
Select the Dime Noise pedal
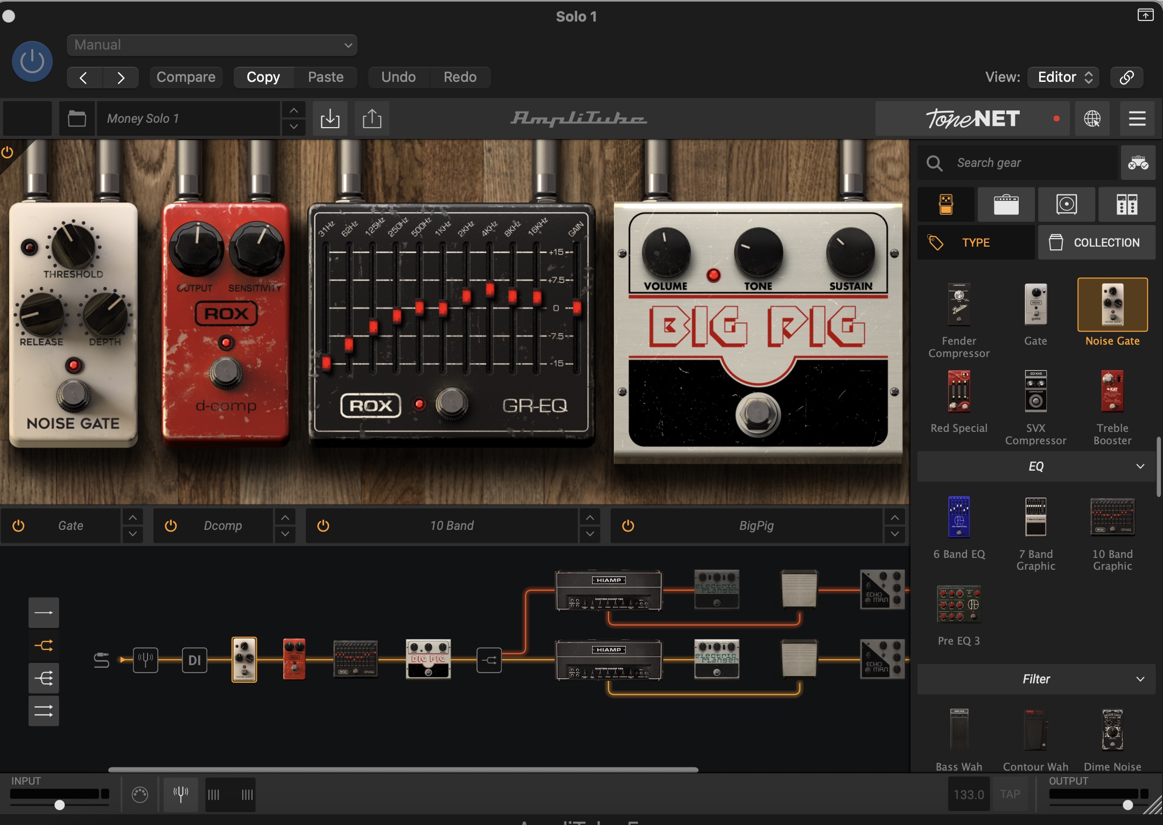point(1112,739)
